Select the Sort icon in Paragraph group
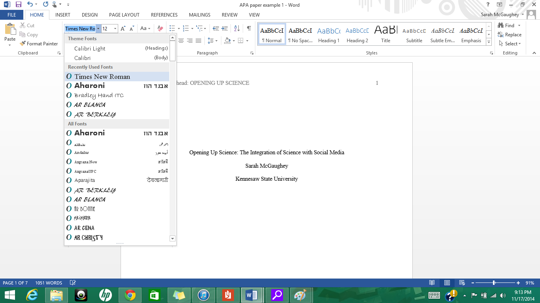Viewport: 540px width, 303px height. [x=236, y=28]
